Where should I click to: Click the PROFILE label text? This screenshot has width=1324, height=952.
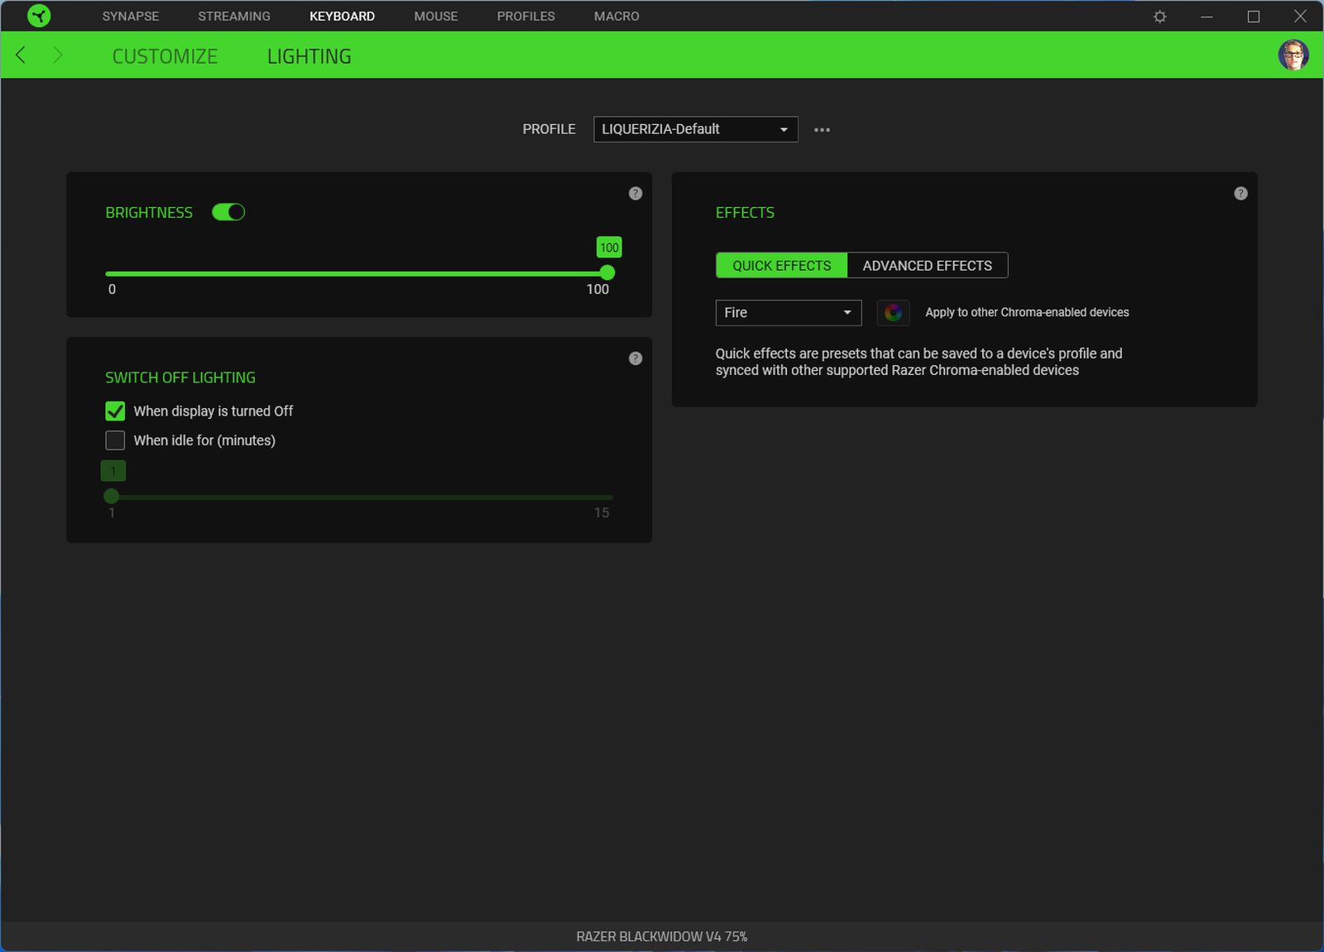(x=549, y=129)
